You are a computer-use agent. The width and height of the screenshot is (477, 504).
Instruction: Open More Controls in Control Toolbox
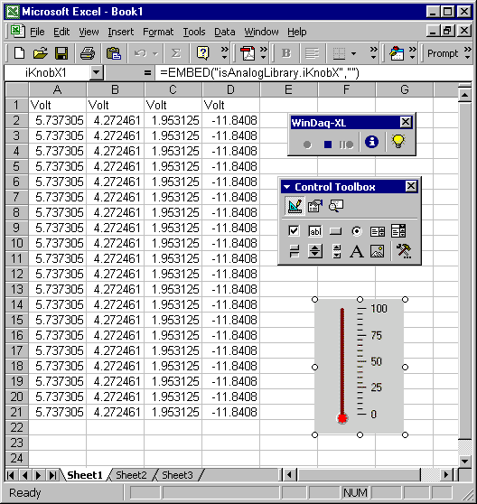[x=404, y=251]
